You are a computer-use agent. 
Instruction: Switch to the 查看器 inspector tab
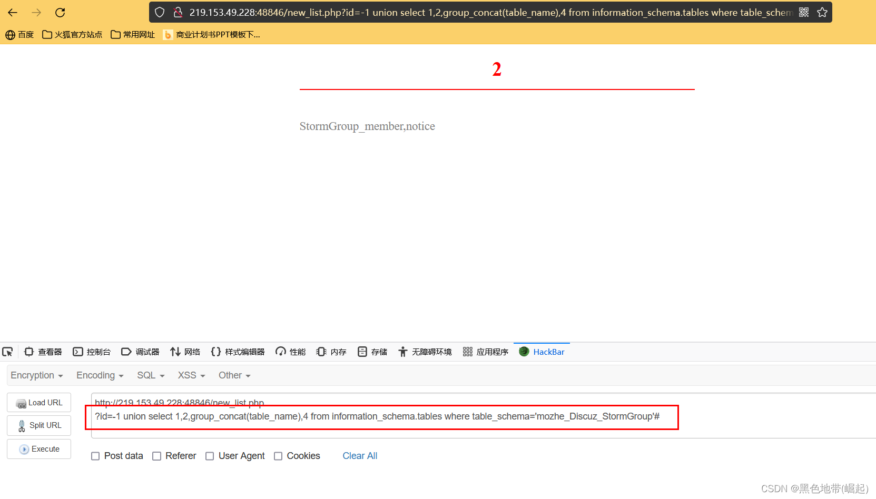tap(43, 352)
